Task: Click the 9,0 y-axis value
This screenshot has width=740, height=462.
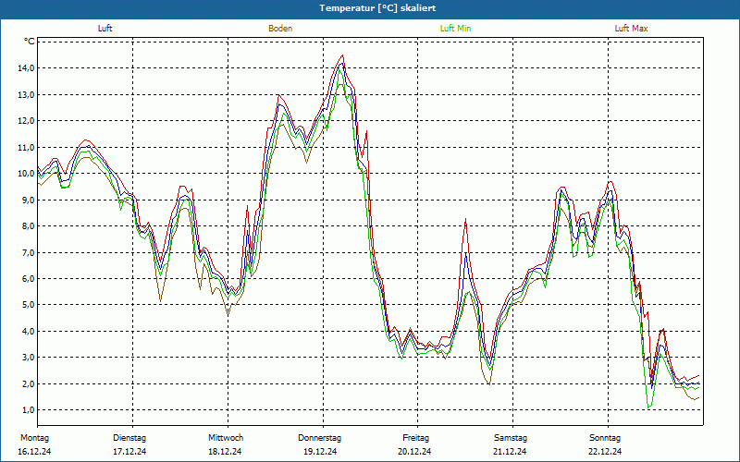Action: (29, 200)
